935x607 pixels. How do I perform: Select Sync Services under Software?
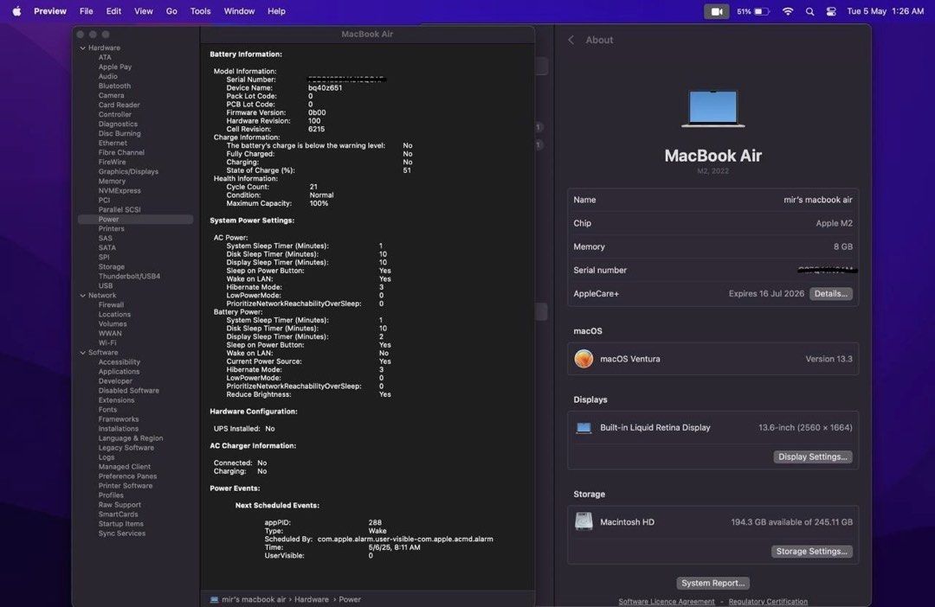pyautogui.click(x=122, y=534)
